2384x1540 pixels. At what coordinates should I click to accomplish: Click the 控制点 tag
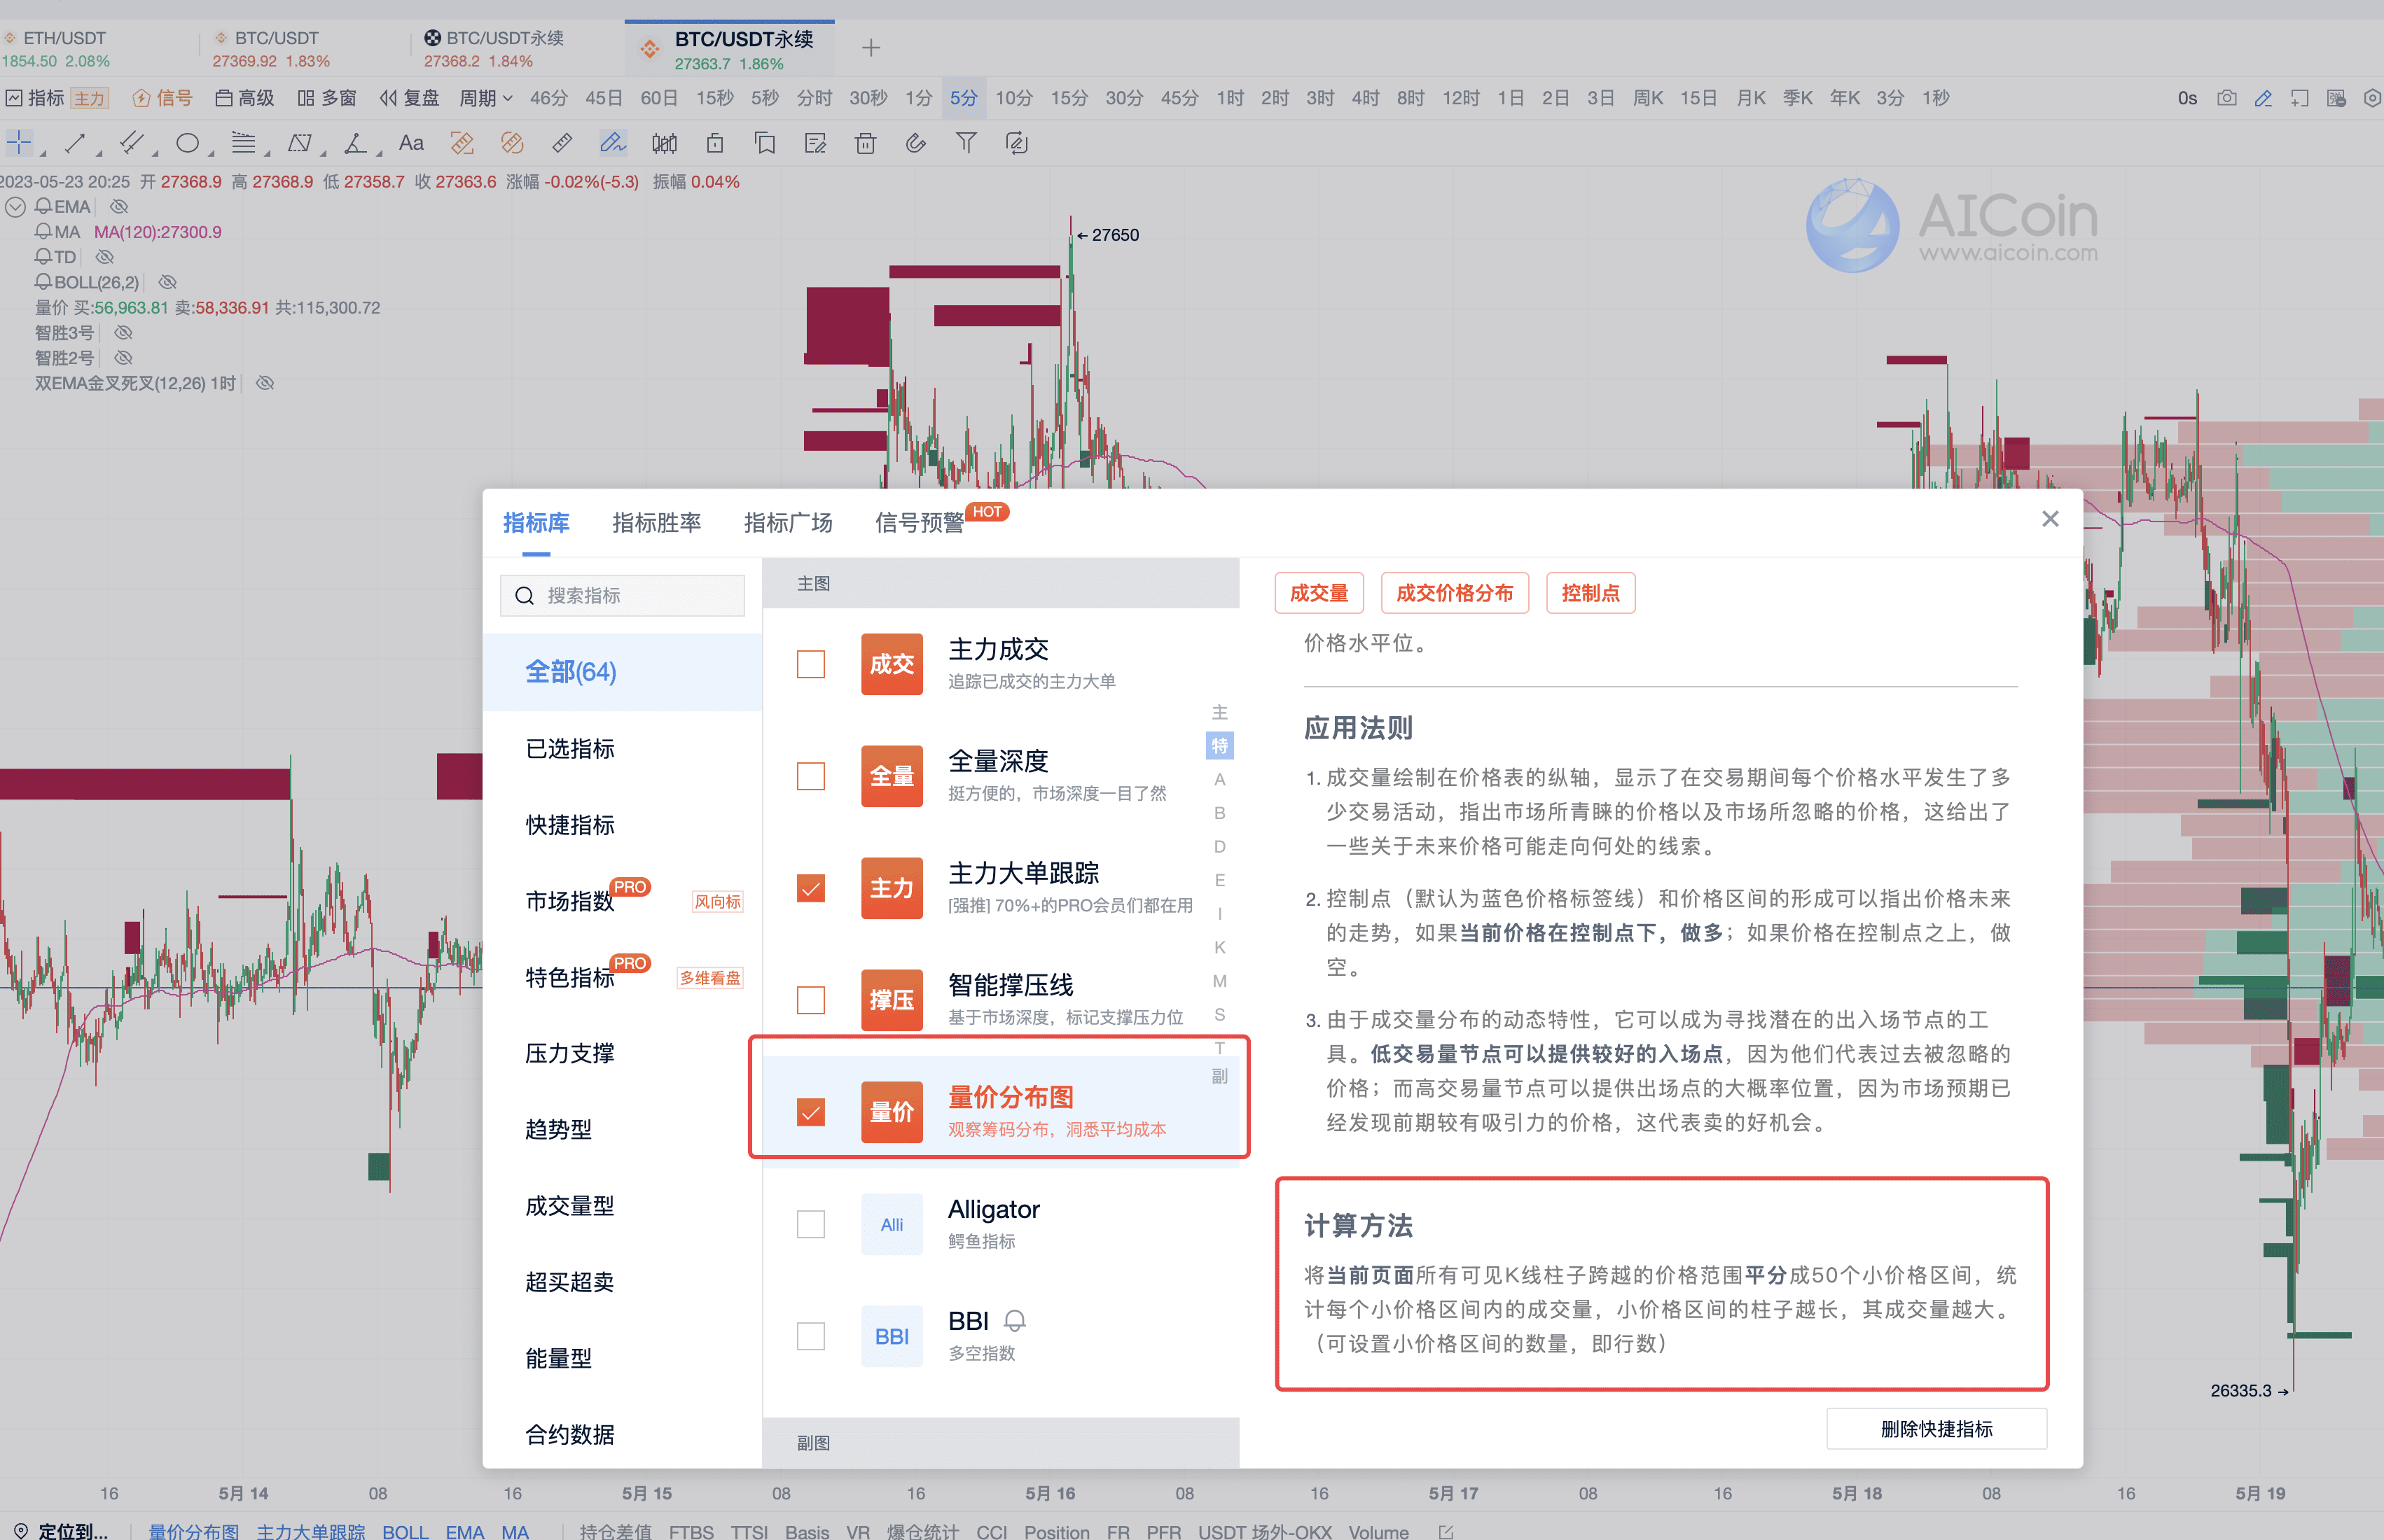point(1591,593)
